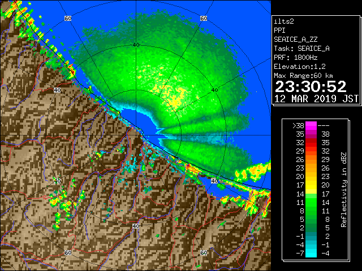Click the "60" range label in the southwest
362x271 pixels.
pyautogui.click(x=68, y=252)
